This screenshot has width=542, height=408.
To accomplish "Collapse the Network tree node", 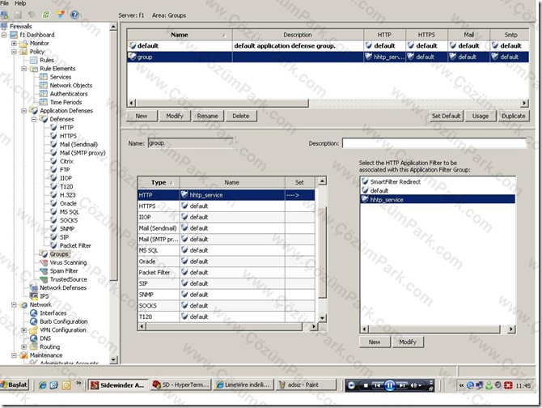I will tap(14, 305).
